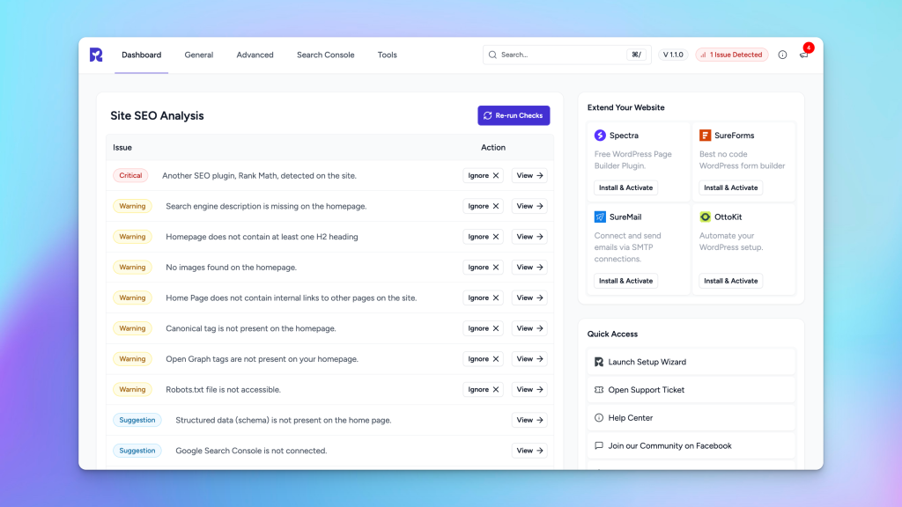Click the support ticket icon
This screenshot has height=507, width=902.
(x=599, y=390)
